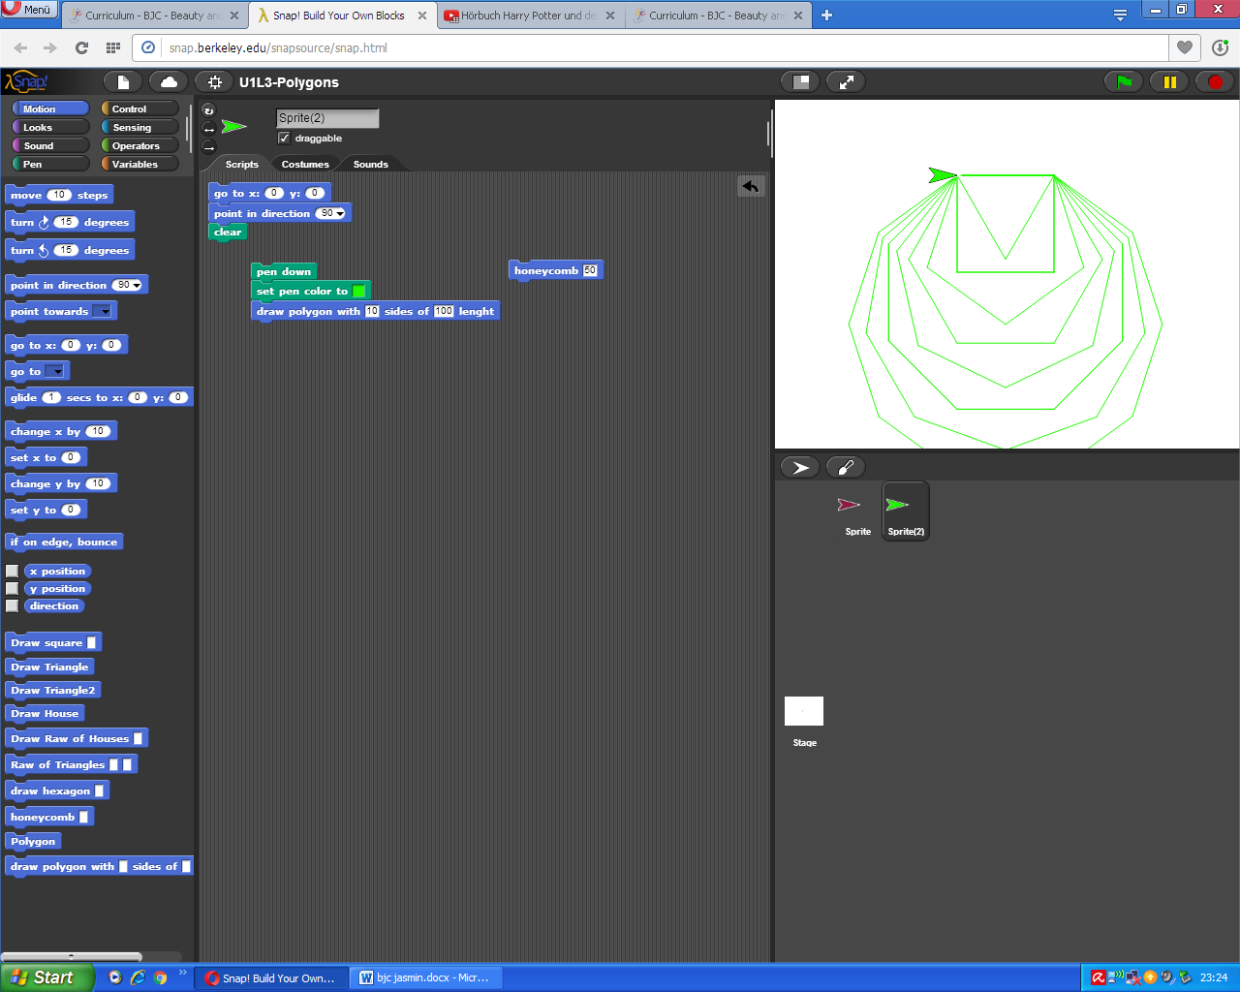
Task: Click the Polygon block in palette
Action: pos(33,841)
